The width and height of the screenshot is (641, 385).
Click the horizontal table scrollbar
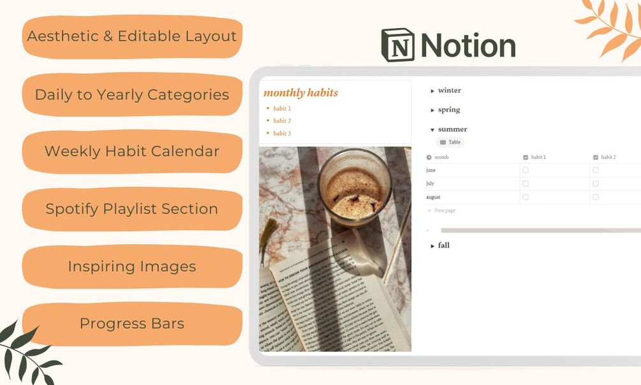(x=541, y=231)
